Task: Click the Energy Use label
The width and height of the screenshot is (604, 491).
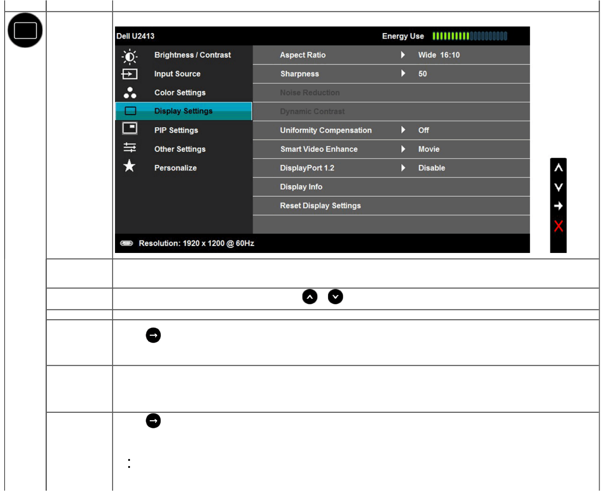Action: click(403, 36)
